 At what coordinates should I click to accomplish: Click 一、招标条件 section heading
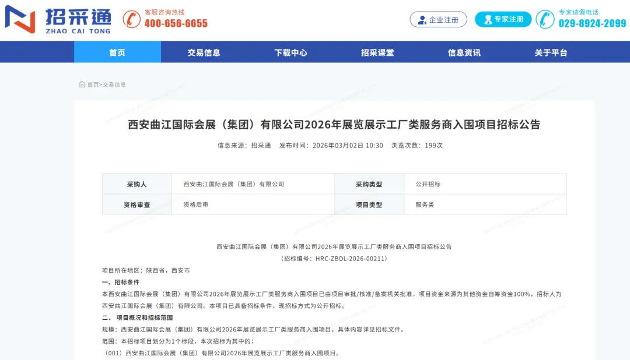pos(121,282)
